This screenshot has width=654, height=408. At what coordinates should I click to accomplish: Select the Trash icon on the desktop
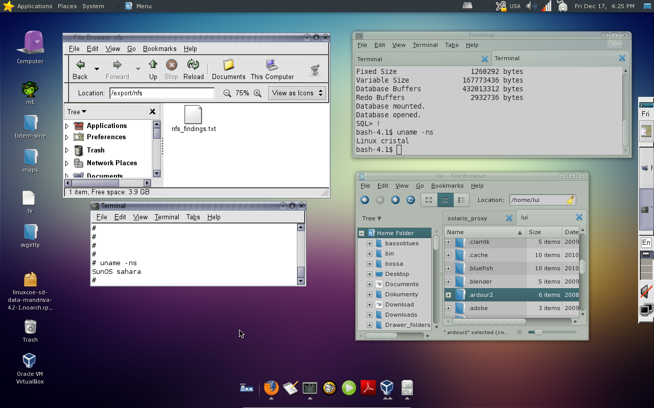click(30, 330)
